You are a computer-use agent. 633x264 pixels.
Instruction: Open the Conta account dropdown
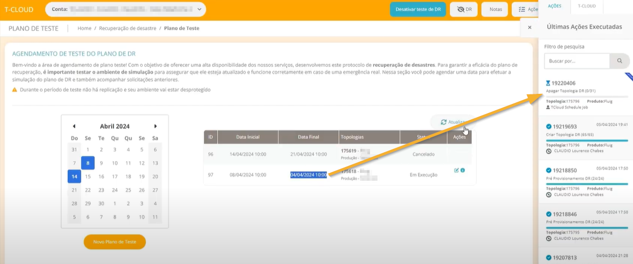pyautogui.click(x=126, y=9)
